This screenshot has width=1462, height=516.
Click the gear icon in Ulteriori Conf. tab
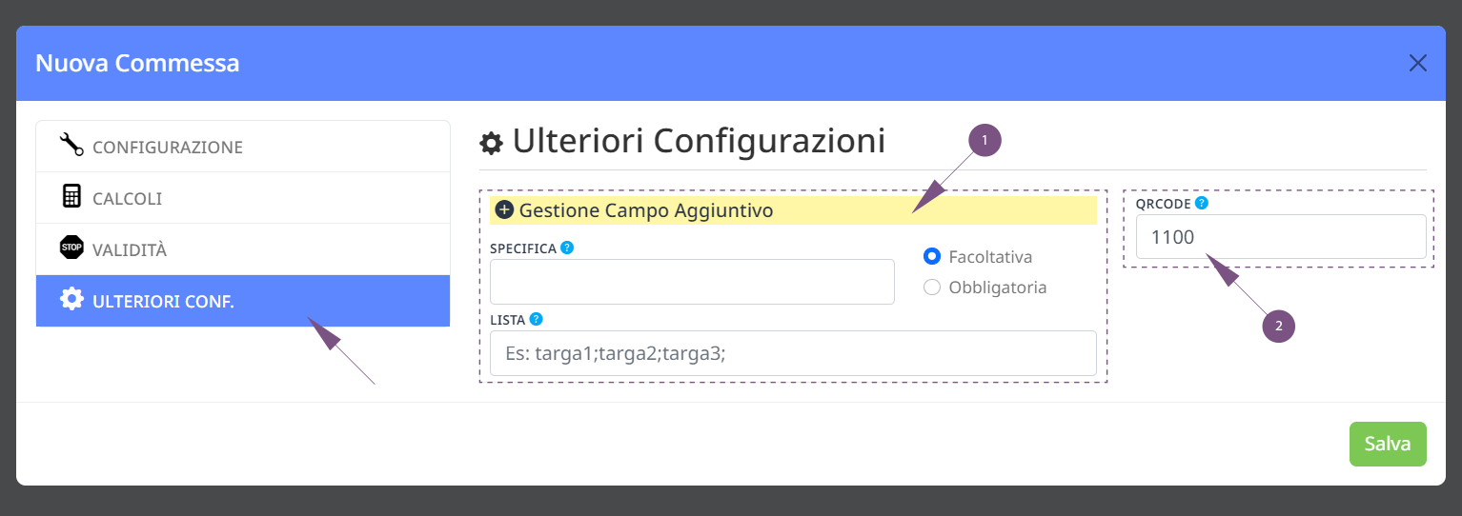[71, 299]
